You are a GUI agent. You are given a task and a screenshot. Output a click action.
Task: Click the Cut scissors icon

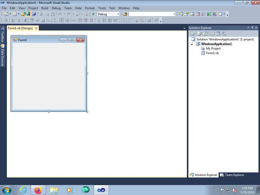click(41, 14)
